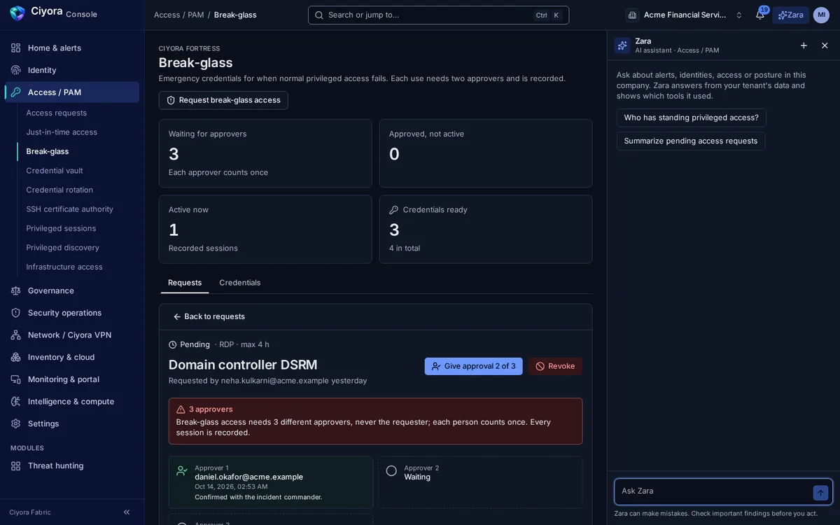The height and width of the screenshot is (525, 840).
Task: Click the Identity fingerprint icon
Action: click(x=15, y=70)
